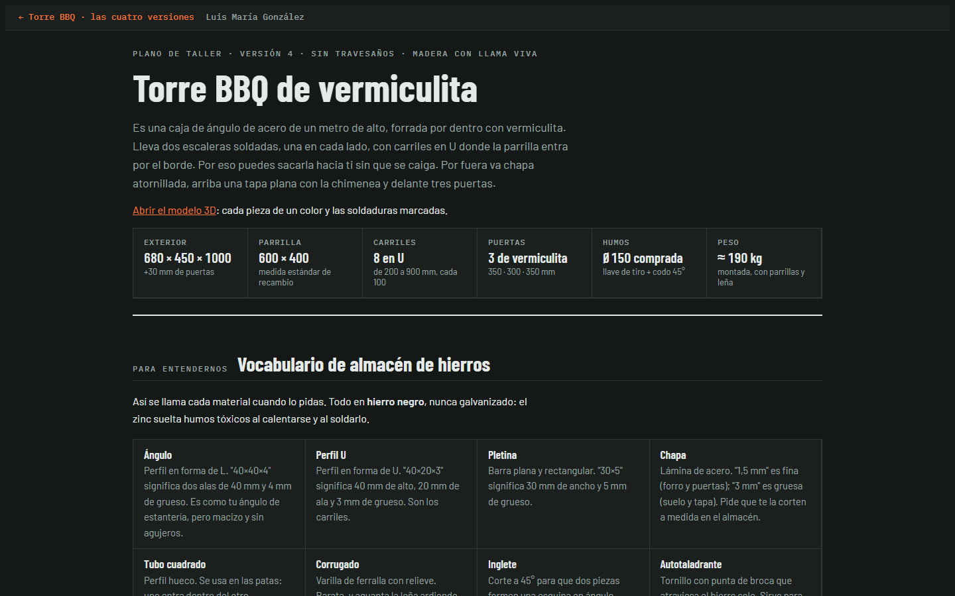Open the Abrir el modelo 3D link
955x596 pixels.
[x=174, y=211]
